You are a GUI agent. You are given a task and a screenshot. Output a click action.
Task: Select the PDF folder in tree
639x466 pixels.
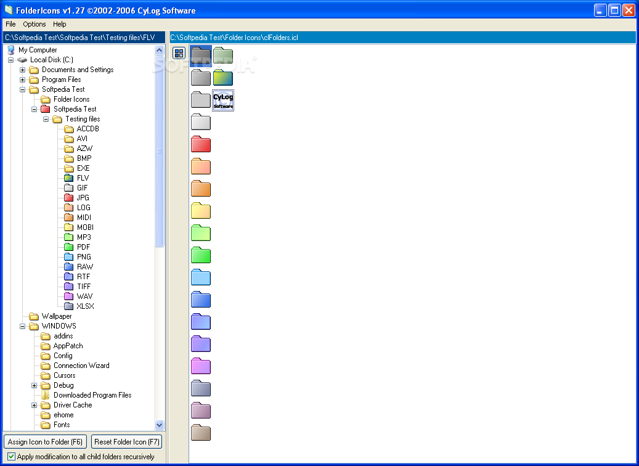click(83, 247)
